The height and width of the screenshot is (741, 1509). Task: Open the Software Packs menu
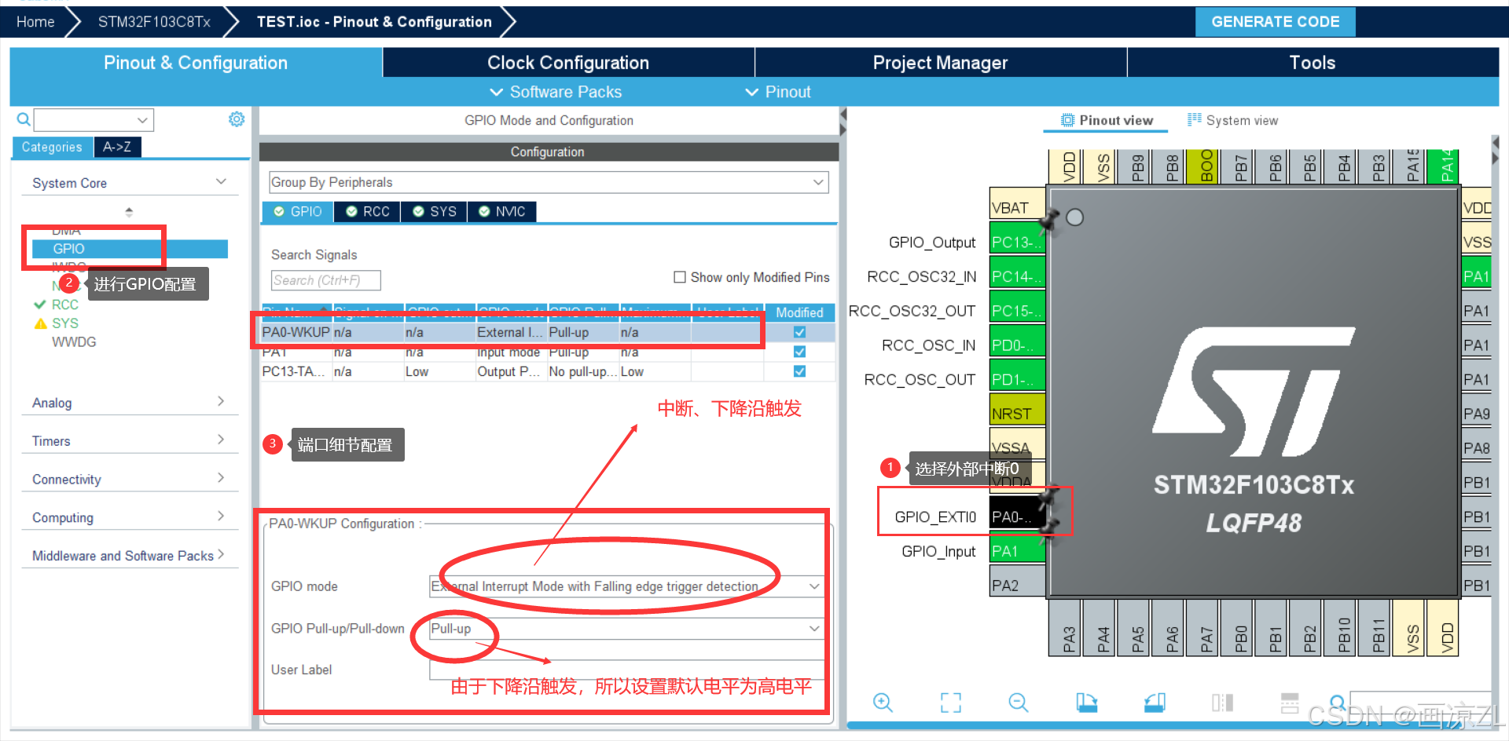[556, 92]
